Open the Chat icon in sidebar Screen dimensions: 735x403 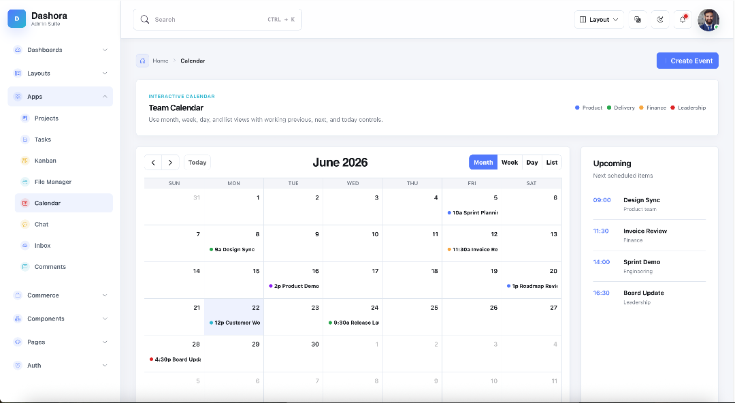(x=25, y=224)
